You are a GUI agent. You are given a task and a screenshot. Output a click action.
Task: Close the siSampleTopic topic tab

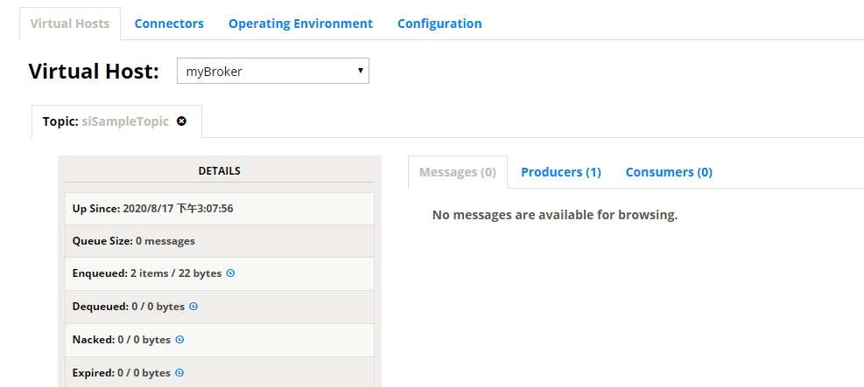[181, 121]
